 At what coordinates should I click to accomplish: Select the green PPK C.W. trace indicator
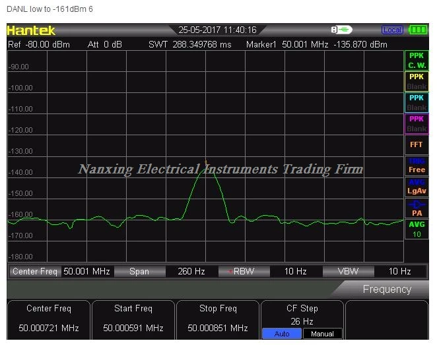(x=417, y=61)
